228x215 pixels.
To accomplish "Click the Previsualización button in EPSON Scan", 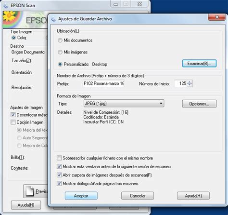I will click(x=36, y=191).
